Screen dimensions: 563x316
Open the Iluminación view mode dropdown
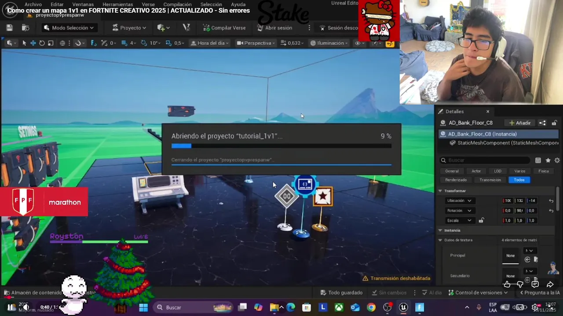click(x=329, y=43)
